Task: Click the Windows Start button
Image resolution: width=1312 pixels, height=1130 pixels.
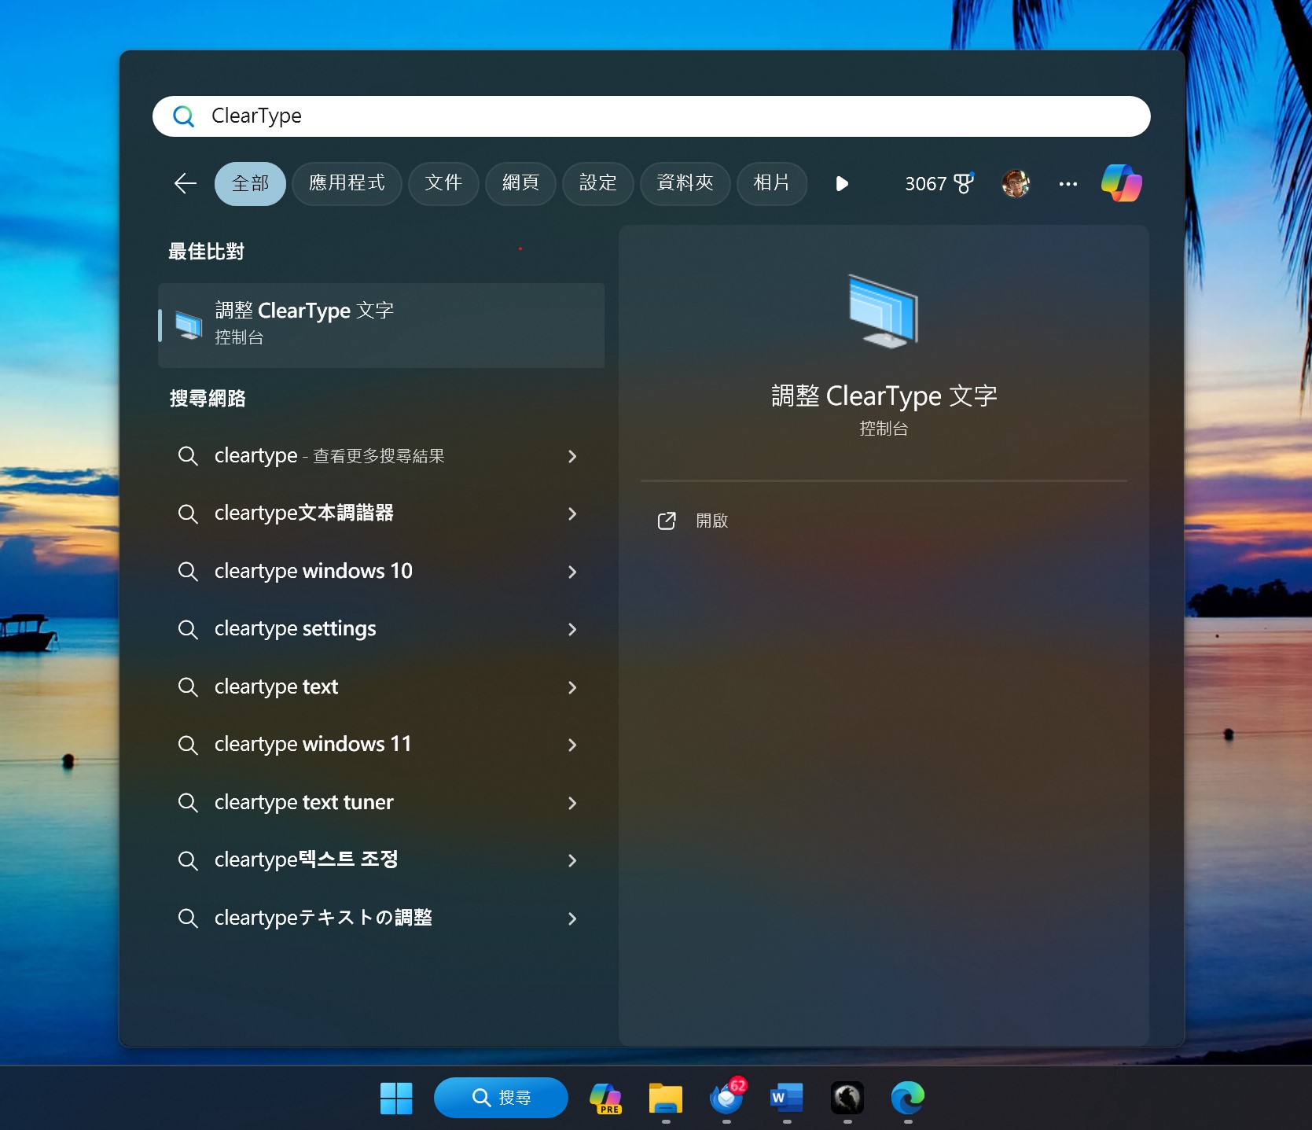Action: coord(396,1098)
